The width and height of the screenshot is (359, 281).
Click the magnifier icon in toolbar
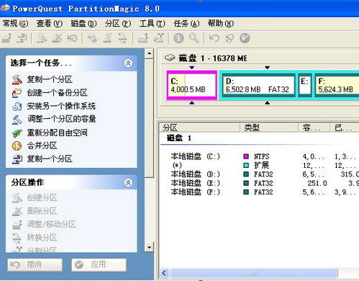(194, 38)
